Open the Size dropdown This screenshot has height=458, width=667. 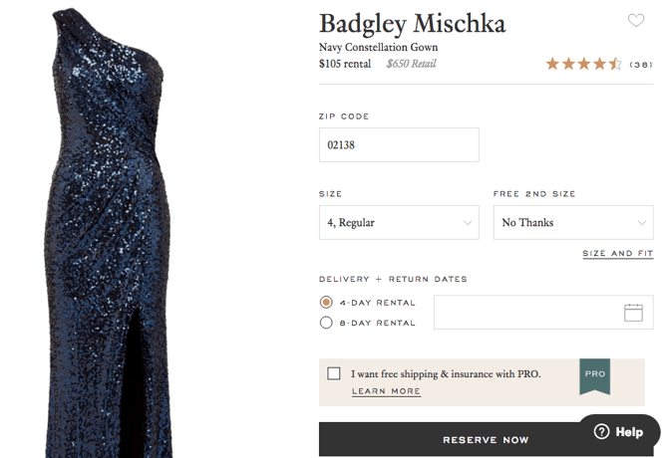click(x=398, y=223)
